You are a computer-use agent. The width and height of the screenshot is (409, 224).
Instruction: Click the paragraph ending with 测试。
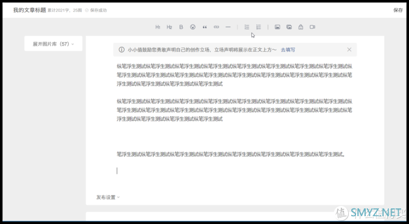pyautogui.click(x=231, y=154)
